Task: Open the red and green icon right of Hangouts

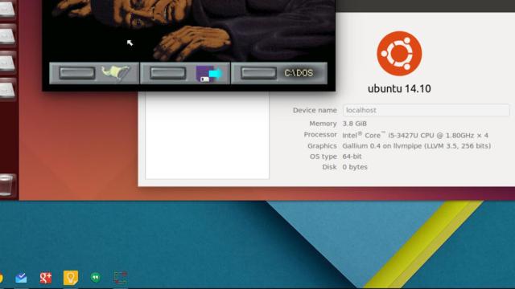Action: pyautogui.click(x=121, y=278)
